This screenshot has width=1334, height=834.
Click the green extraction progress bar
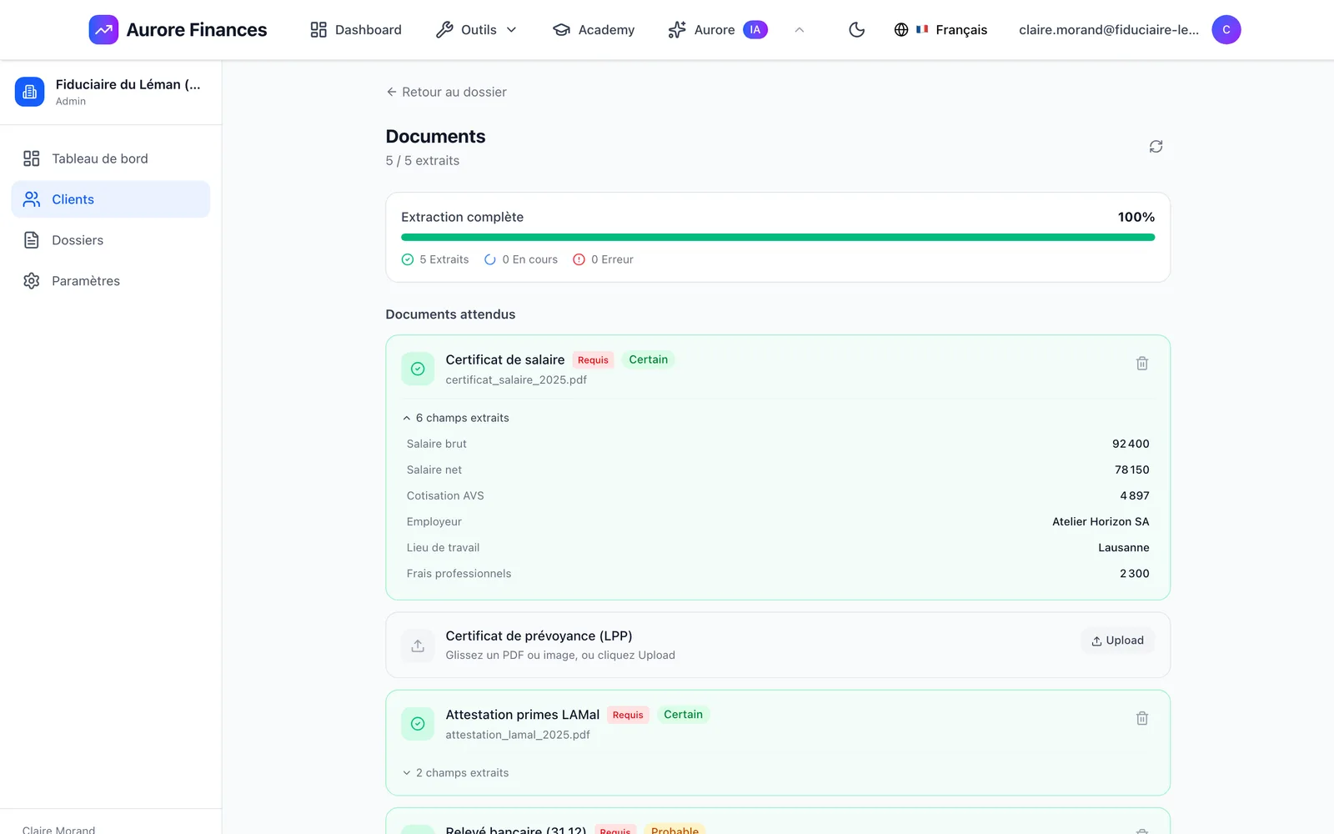(x=778, y=238)
